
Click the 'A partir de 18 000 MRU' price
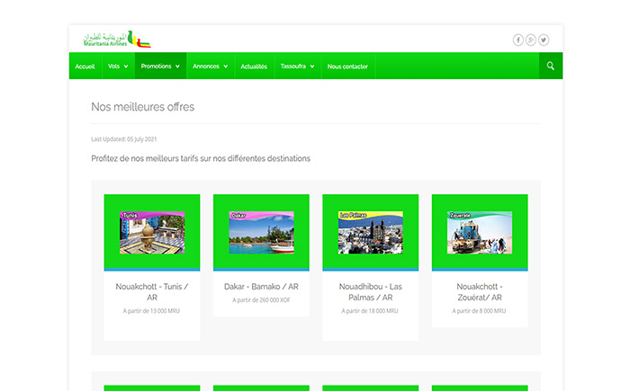pos(370,311)
